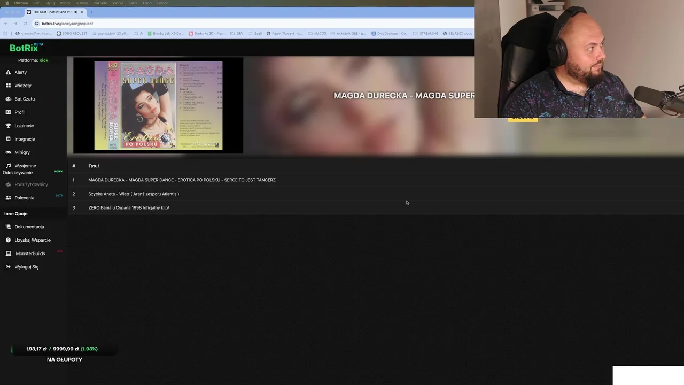Click Tytuł column header
This screenshot has width=684, height=385.
click(94, 166)
